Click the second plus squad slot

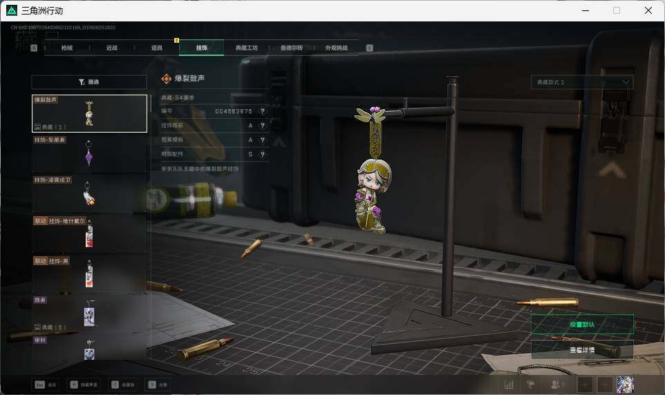tap(605, 385)
